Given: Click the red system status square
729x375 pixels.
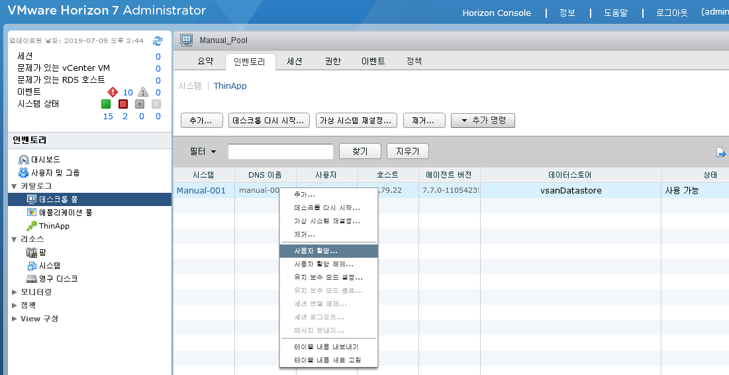Looking at the screenshot, I should (123, 104).
